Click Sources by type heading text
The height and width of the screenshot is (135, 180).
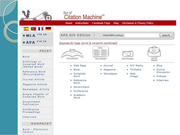click(88, 43)
